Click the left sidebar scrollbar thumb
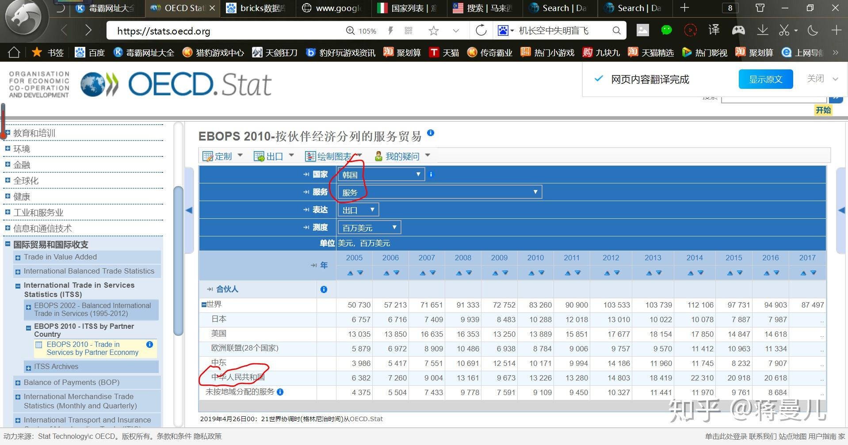848x445 pixels. coord(178,261)
